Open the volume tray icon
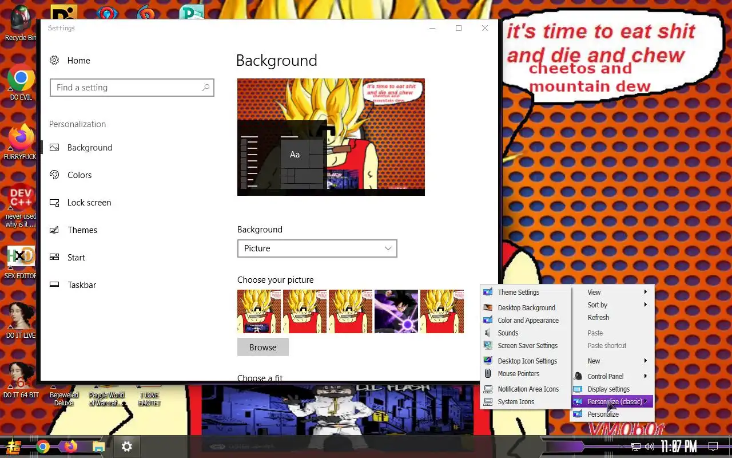This screenshot has height=458, width=732. pyautogui.click(x=650, y=447)
